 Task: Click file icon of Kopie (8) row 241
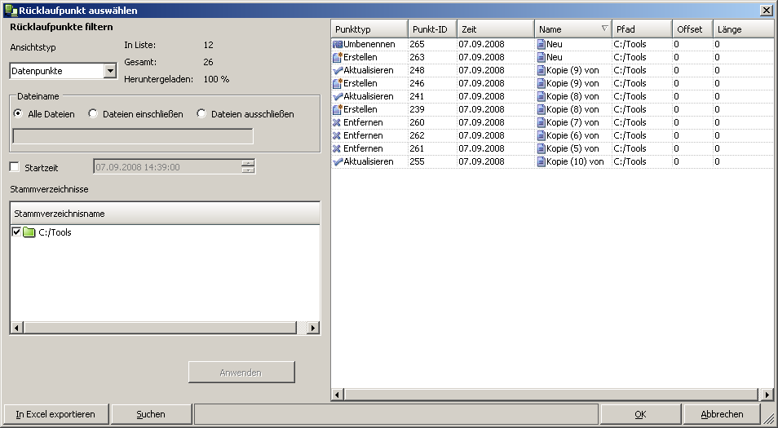pyautogui.click(x=542, y=96)
